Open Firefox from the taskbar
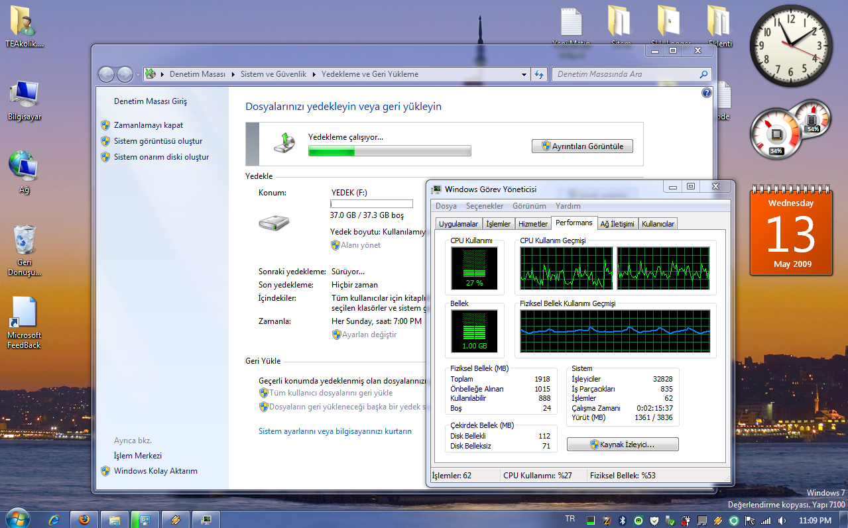The width and height of the screenshot is (848, 528). 84,519
